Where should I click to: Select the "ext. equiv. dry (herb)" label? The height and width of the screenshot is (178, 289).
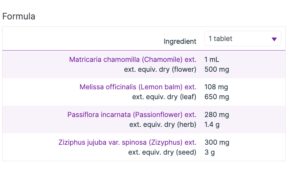click(x=163, y=125)
